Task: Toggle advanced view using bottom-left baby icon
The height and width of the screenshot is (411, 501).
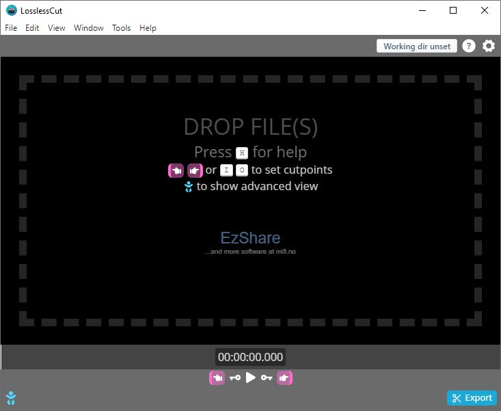Action: point(11,398)
